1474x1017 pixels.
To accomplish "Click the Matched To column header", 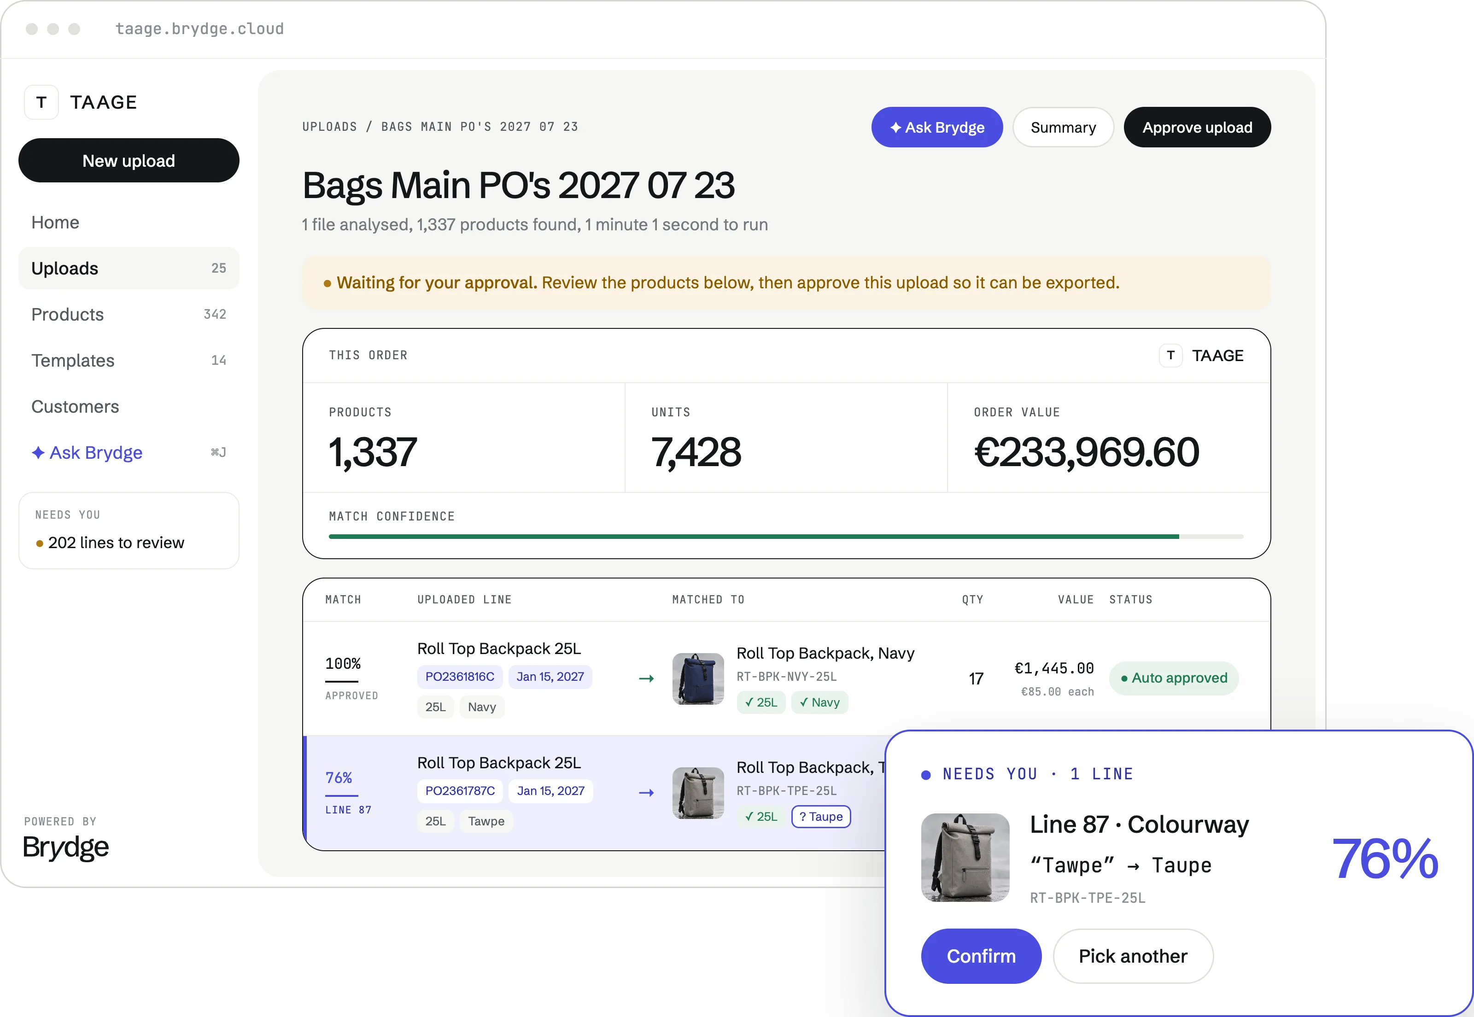I will 708,600.
